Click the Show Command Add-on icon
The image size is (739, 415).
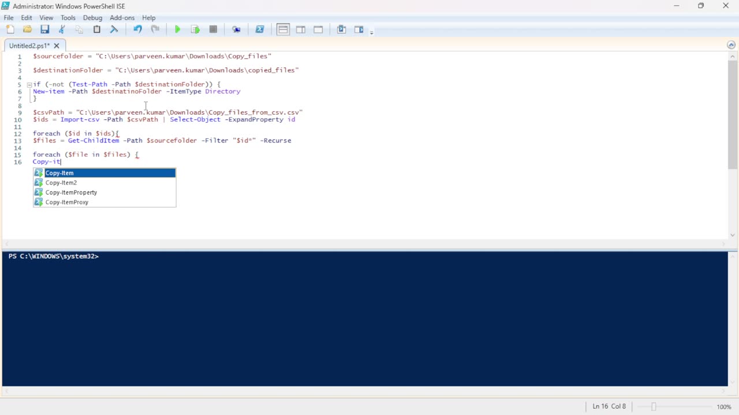[359, 29]
